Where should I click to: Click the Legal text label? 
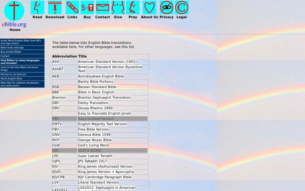(182, 17)
